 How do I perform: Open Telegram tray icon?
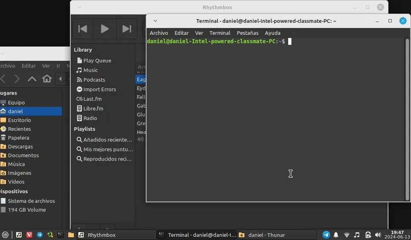click(326, 235)
